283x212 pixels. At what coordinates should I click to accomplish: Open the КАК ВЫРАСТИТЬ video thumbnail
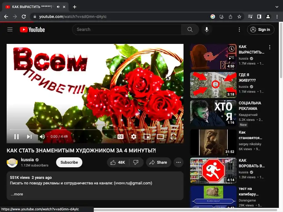coord(213,57)
